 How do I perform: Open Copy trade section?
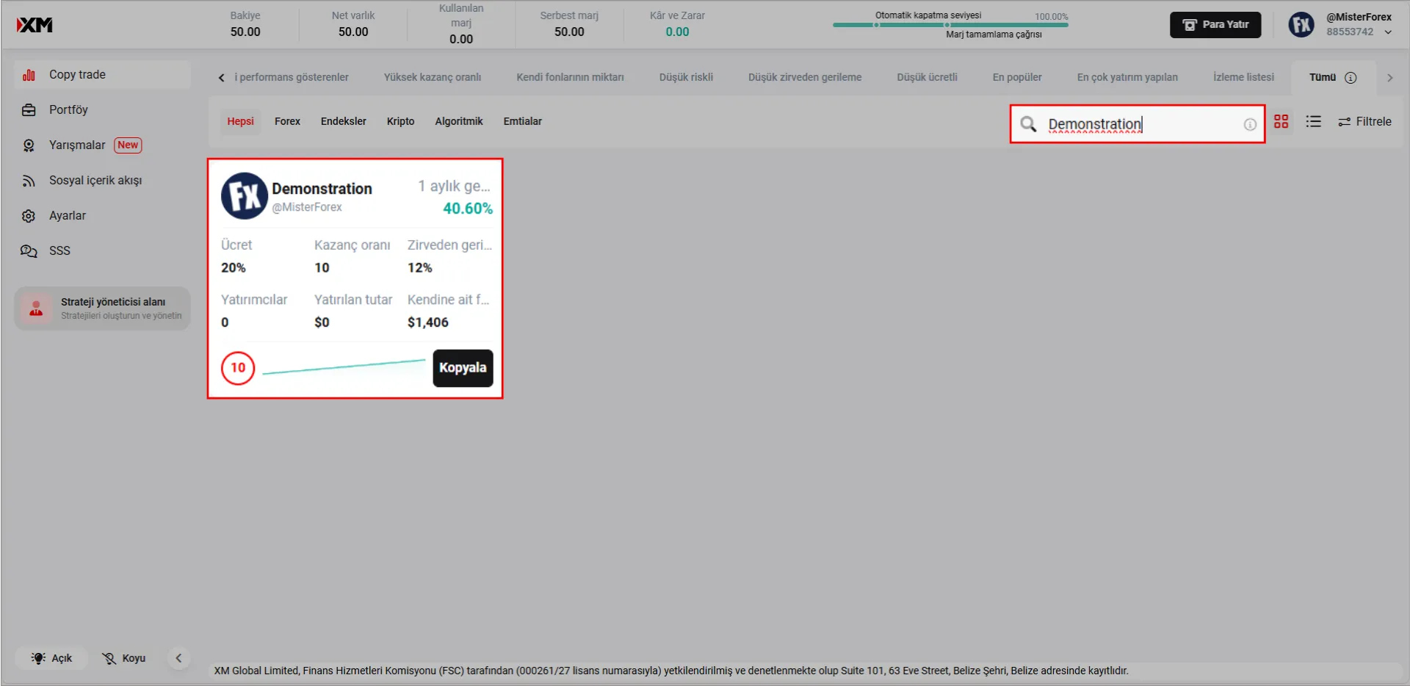[x=102, y=75]
